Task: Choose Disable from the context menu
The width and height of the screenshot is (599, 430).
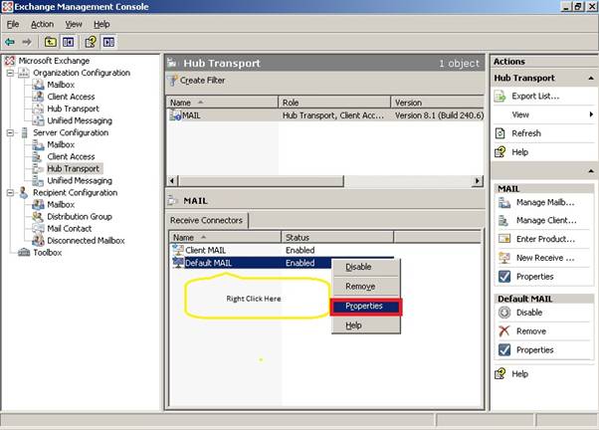Action: (358, 267)
